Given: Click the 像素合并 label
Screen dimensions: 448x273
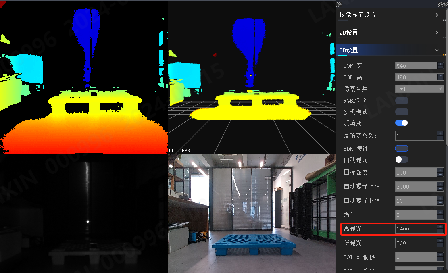Looking at the screenshot, I should pos(355,89).
